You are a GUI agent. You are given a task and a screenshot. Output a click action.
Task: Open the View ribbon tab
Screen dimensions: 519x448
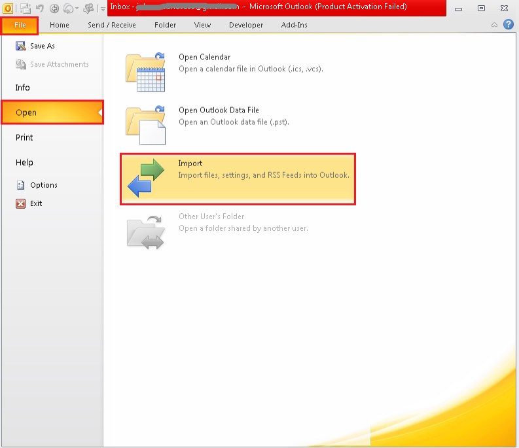click(202, 25)
